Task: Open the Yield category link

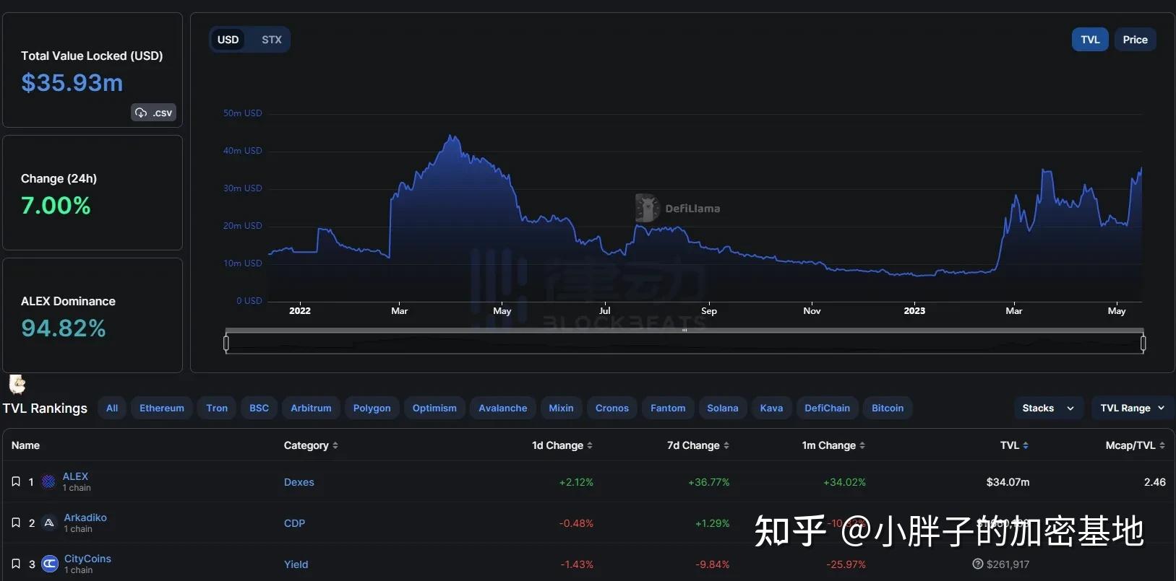Action: (296, 564)
